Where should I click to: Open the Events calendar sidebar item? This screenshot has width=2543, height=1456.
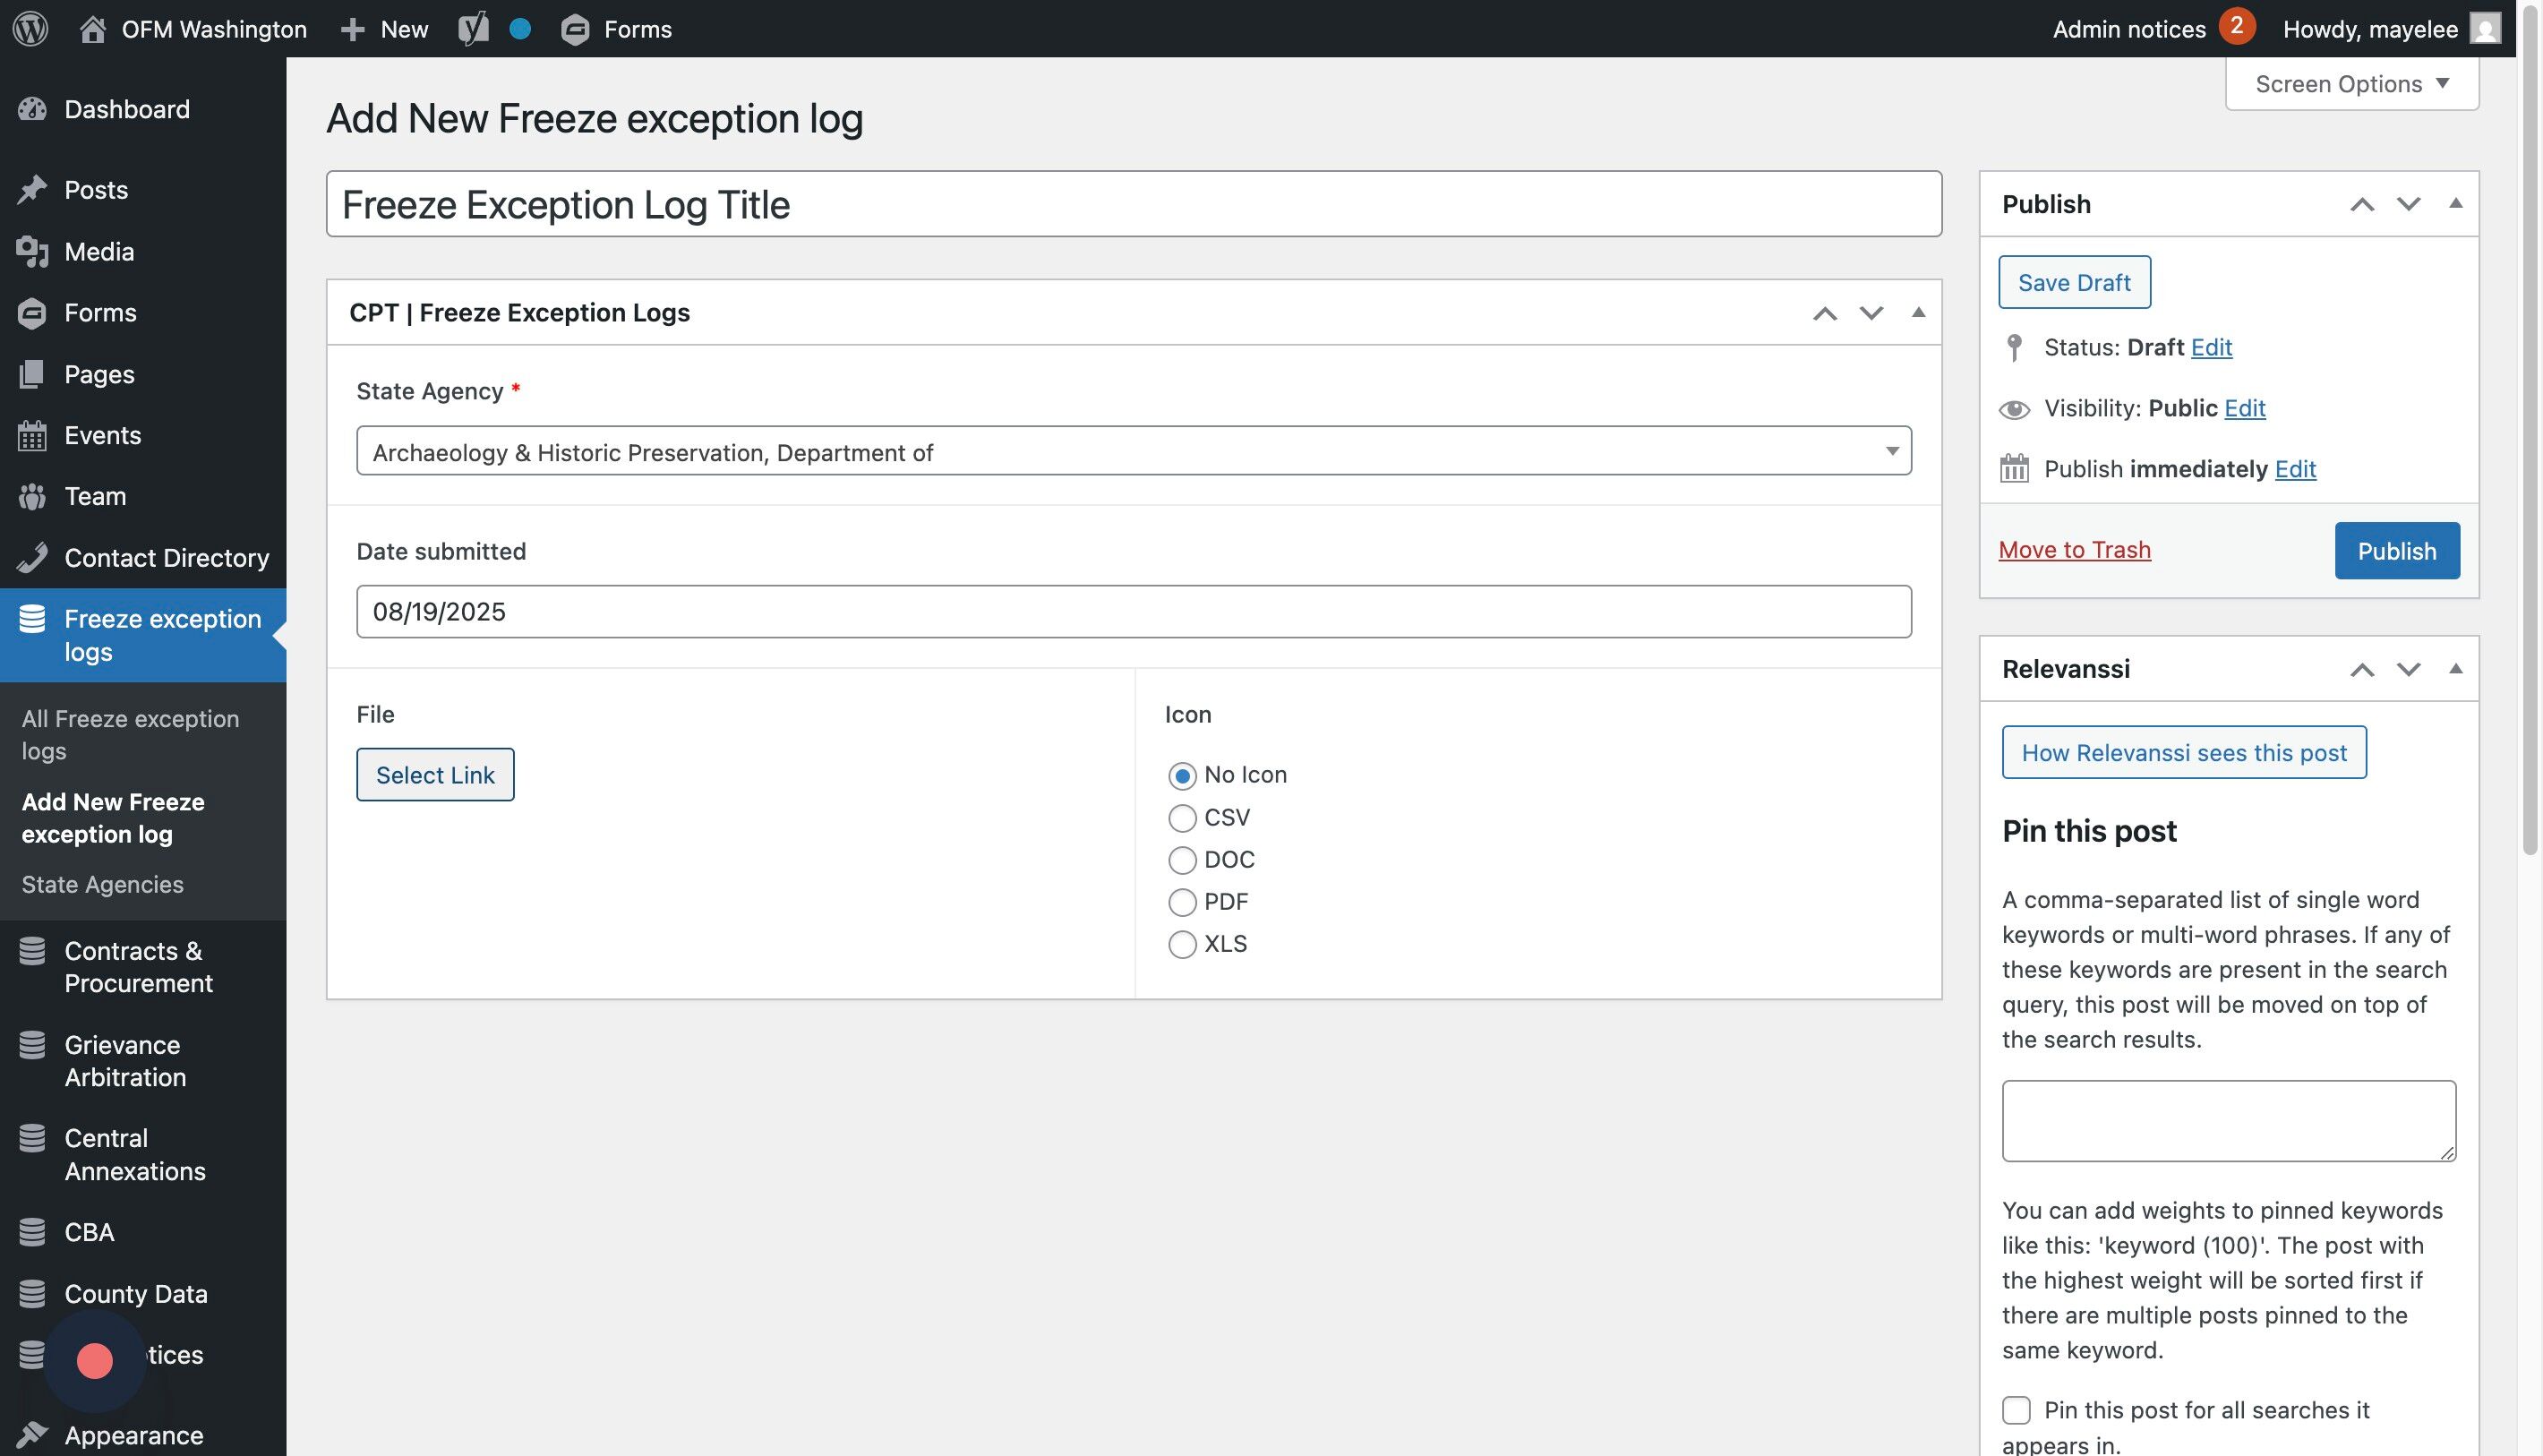click(x=102, y=435)
